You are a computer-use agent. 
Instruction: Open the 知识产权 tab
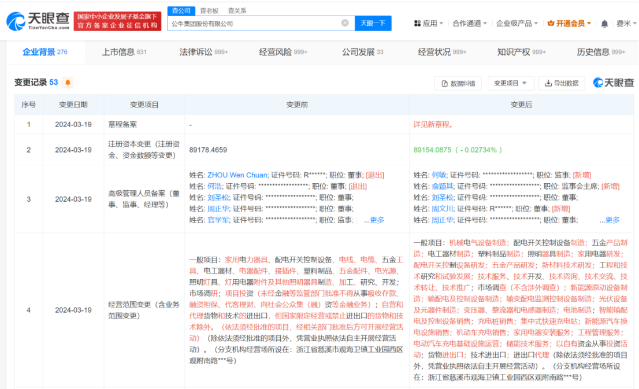click(521, 52)
